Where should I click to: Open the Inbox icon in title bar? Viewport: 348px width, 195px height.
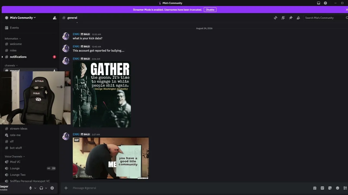coord(319,3)
